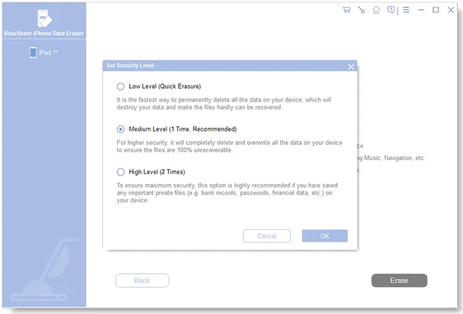Click the 'Medium Level (1 Time, Recommended)' label
This screenshot has height=314, width=463.
(183, 130)
